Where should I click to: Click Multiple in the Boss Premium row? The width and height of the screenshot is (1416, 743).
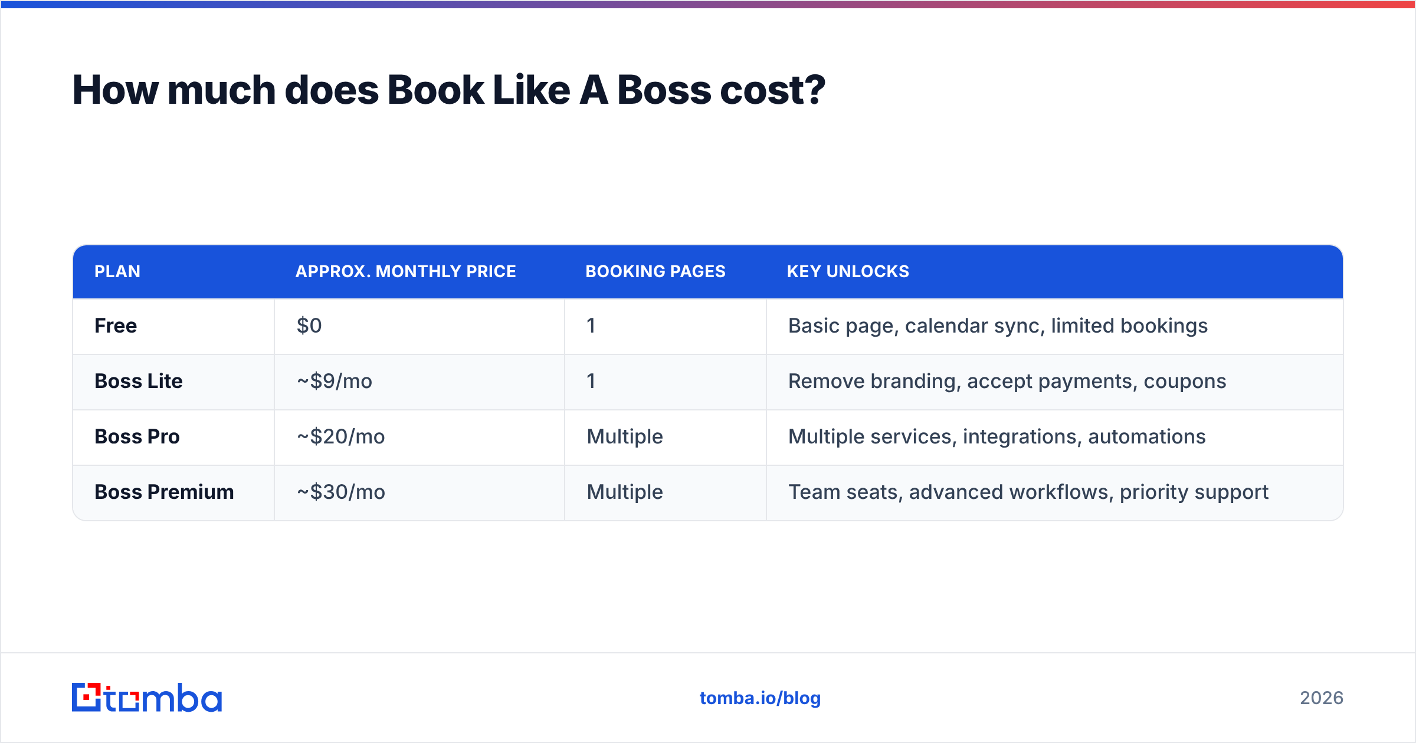625,492
